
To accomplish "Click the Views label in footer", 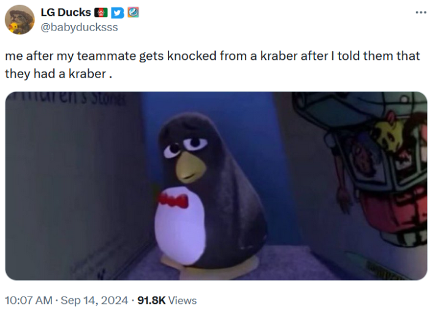I will [183, 300].
